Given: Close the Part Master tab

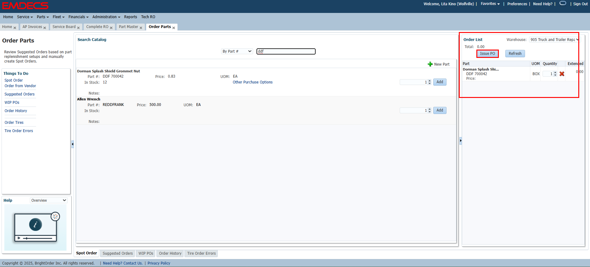Looking at the screenshot, I should (x=141, y=28).
